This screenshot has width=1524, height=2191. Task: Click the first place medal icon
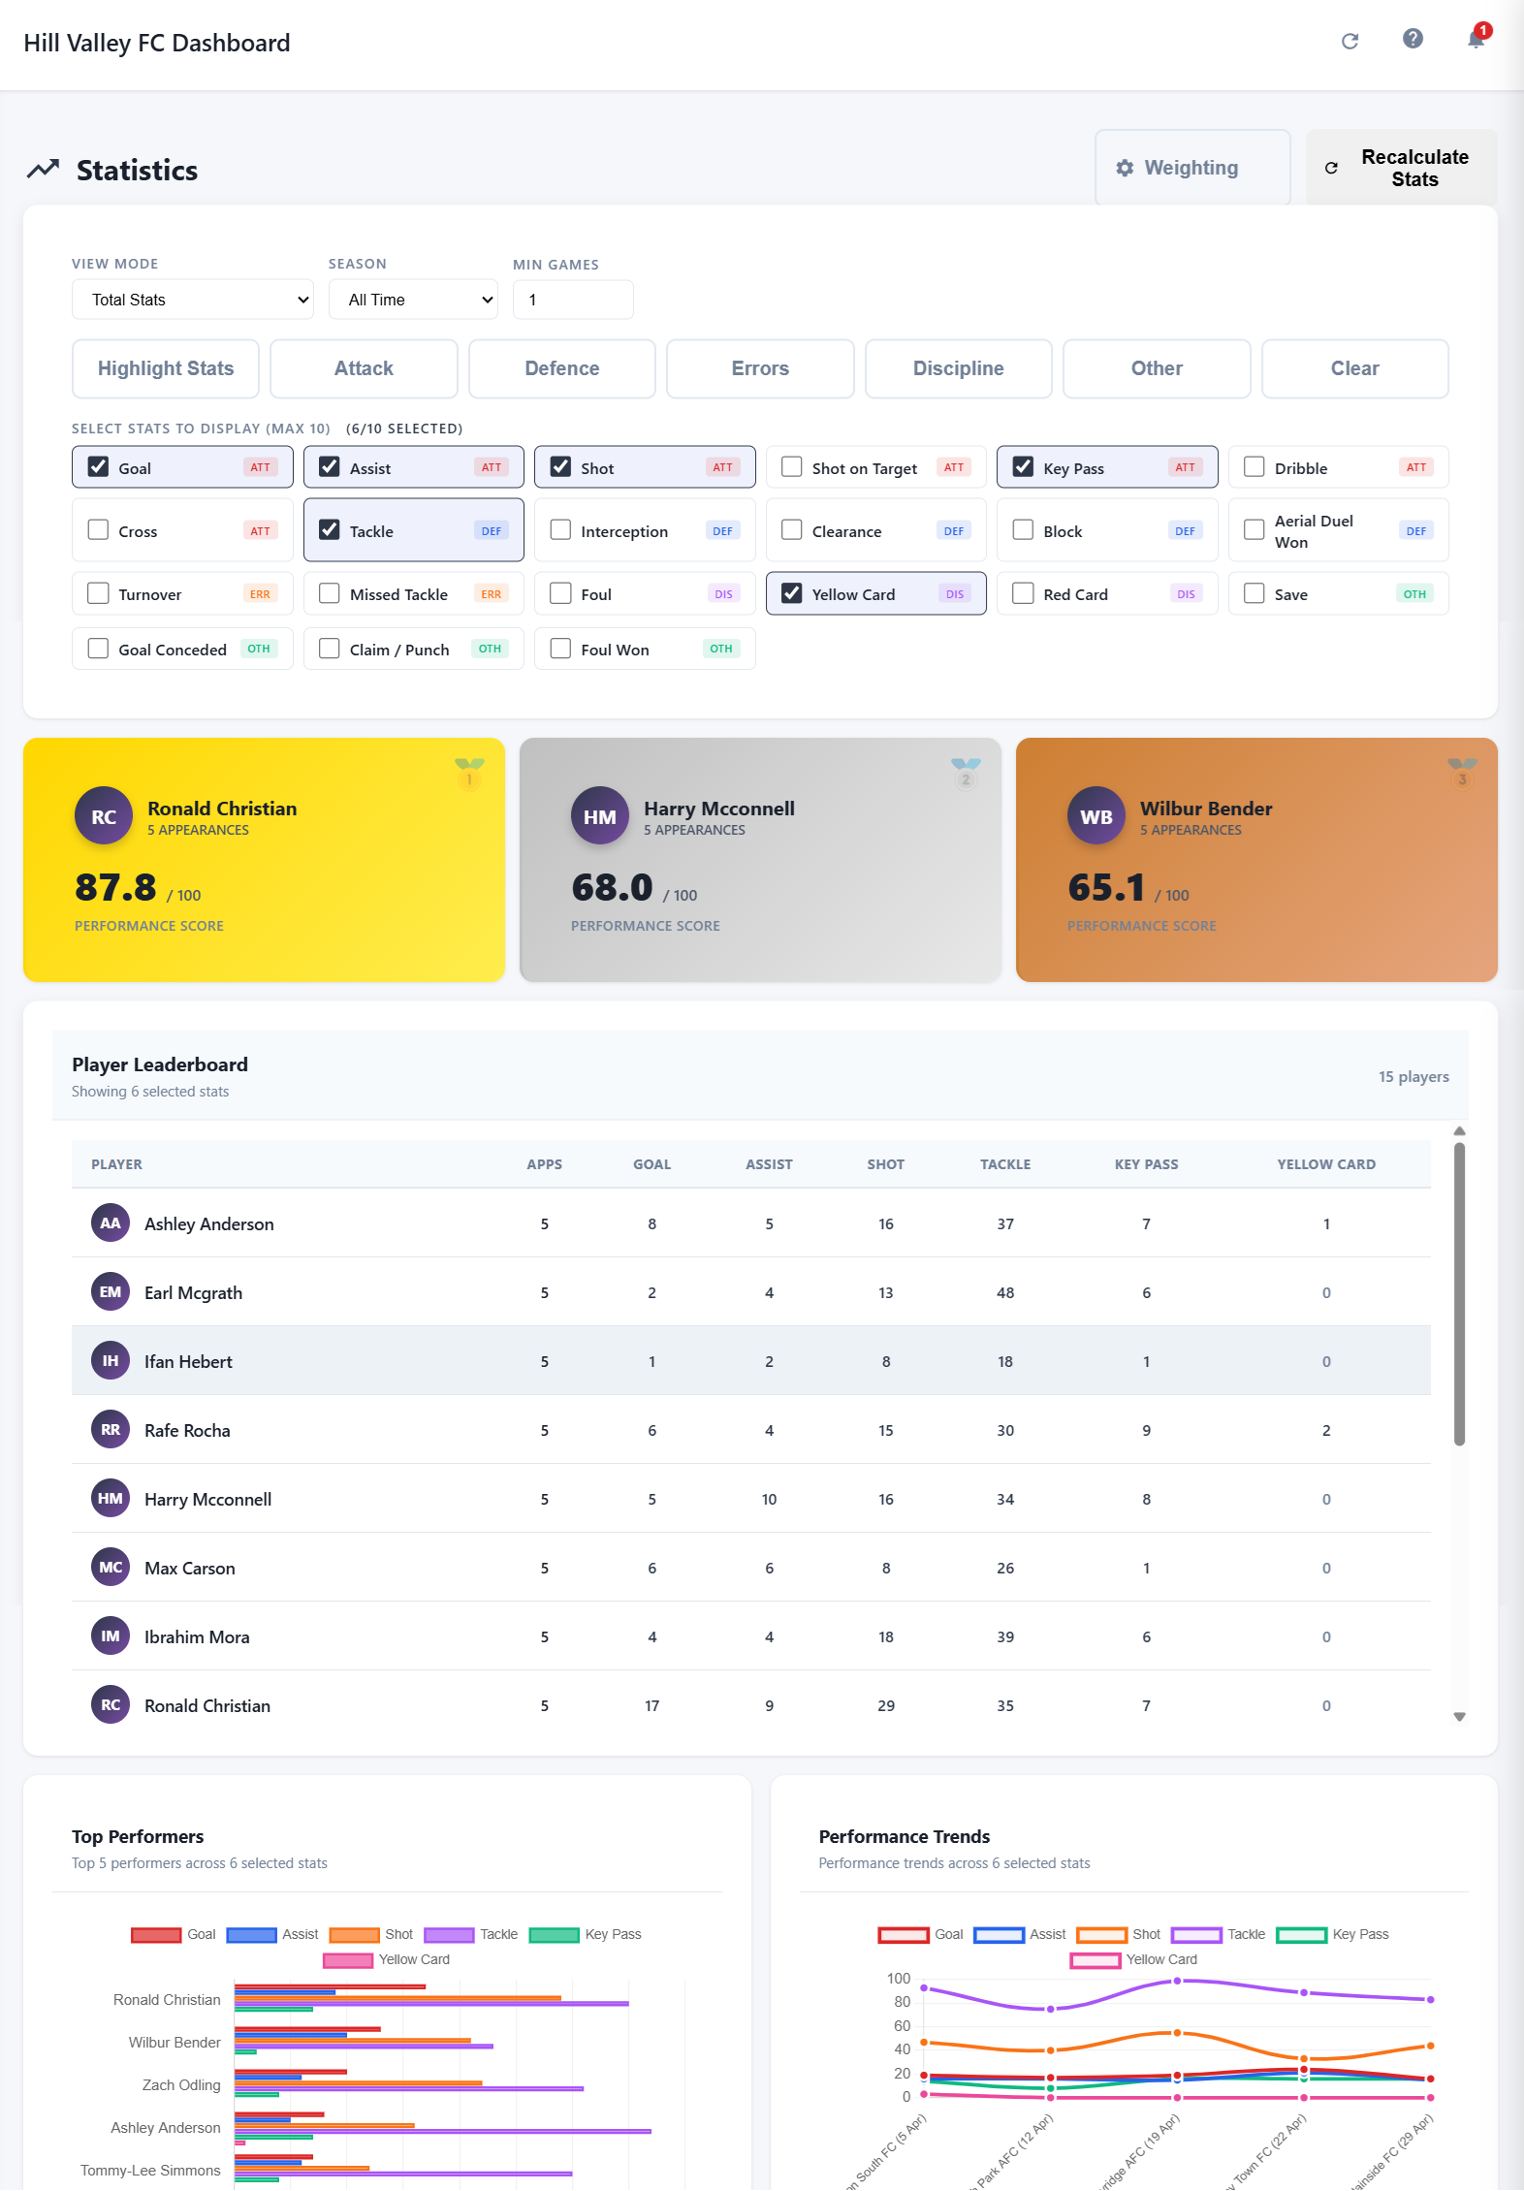469,774
